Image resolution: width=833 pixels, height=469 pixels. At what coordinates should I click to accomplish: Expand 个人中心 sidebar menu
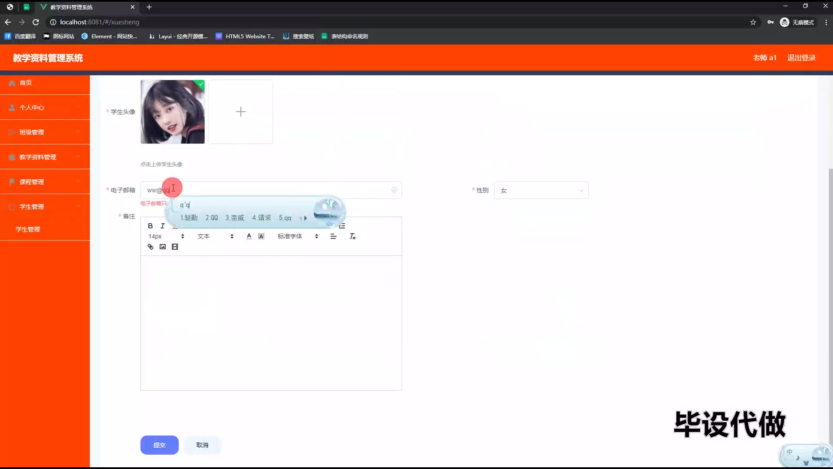click(45, 107)
